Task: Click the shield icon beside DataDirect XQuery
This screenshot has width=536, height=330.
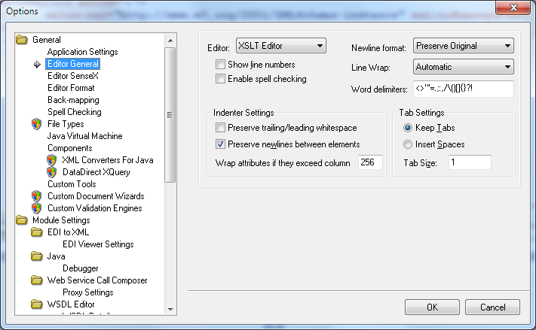Action: coord(51,172)
